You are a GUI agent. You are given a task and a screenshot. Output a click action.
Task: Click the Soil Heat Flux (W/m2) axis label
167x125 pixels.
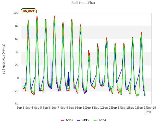click(4, 59)
